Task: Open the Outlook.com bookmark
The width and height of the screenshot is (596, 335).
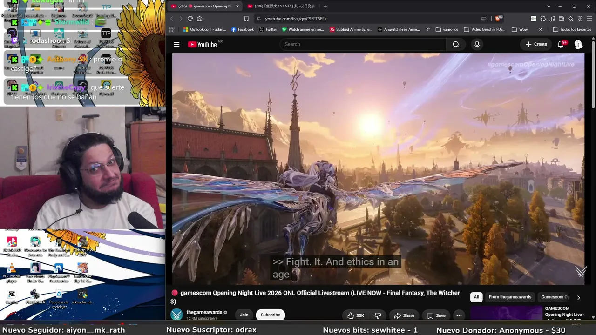Action: (x=205, y=29)
